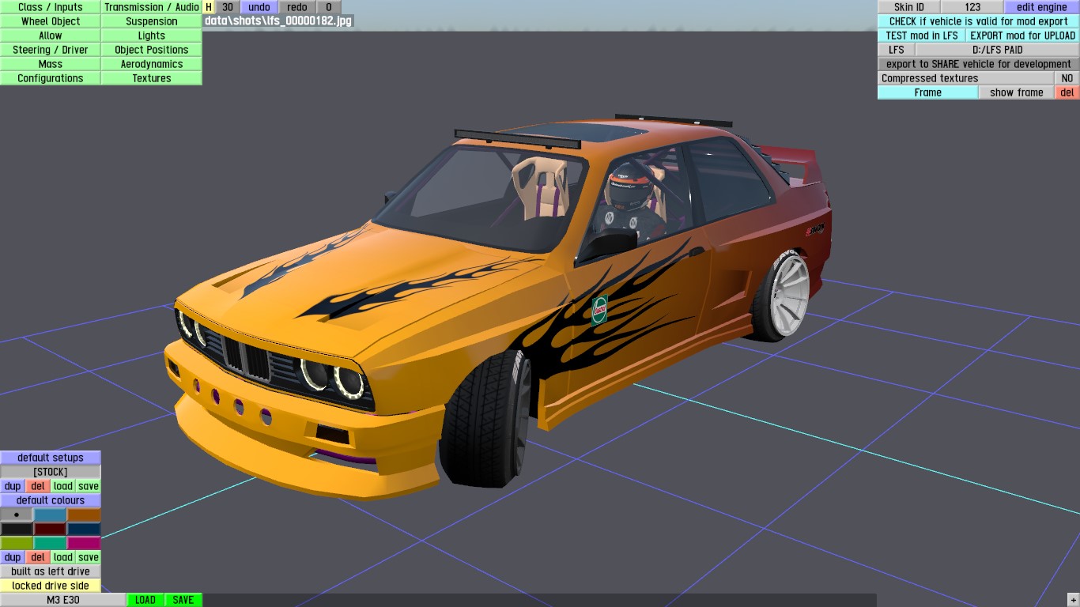Load a default setup
The width and height of the screenshot is (1080, 607).
pos(63,486)
